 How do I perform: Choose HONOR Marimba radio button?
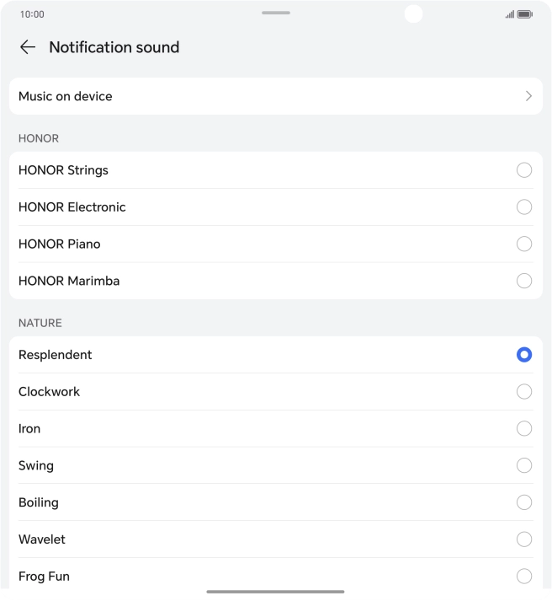(x=524, y=281)
